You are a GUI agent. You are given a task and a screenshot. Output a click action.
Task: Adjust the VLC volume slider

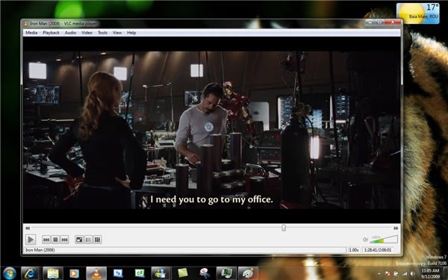384,239
